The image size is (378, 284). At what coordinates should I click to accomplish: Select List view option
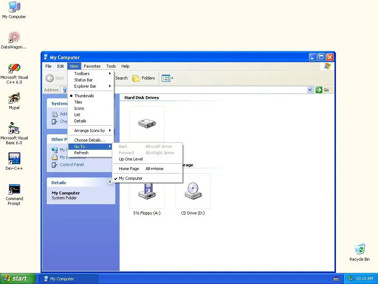[x=91, y=115]
